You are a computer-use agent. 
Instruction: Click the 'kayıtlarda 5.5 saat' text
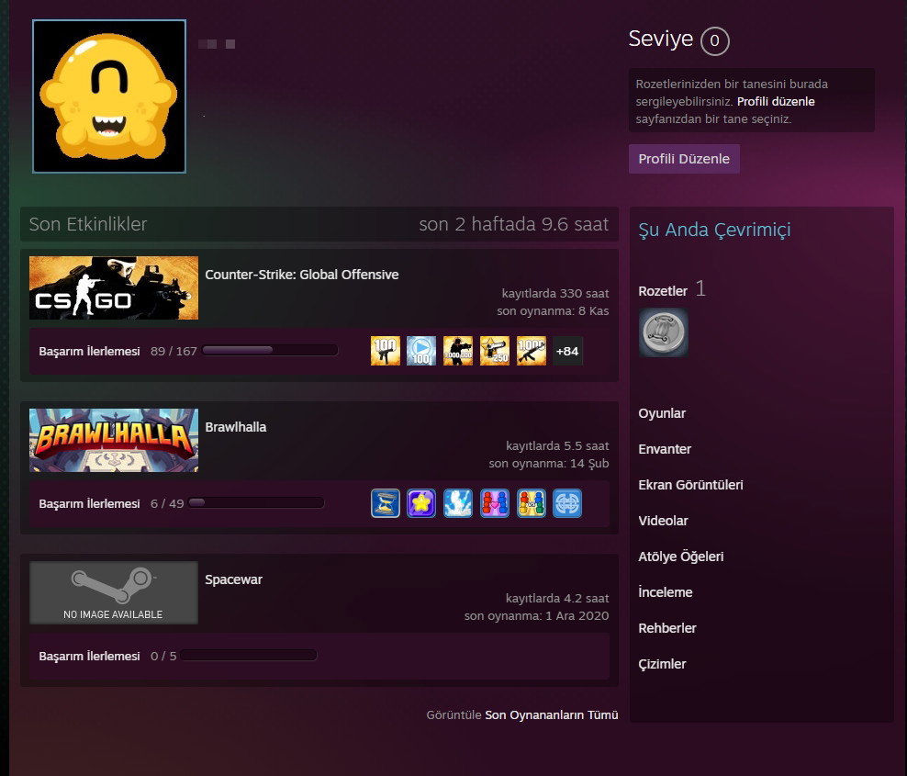[x=557, y=445]
